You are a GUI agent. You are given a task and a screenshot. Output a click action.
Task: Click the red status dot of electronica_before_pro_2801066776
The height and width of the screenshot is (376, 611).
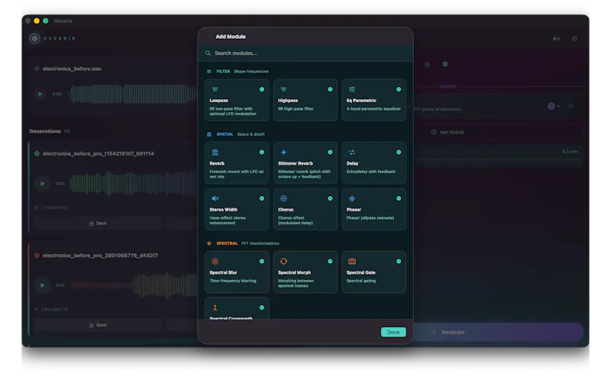tap(37, 255)
